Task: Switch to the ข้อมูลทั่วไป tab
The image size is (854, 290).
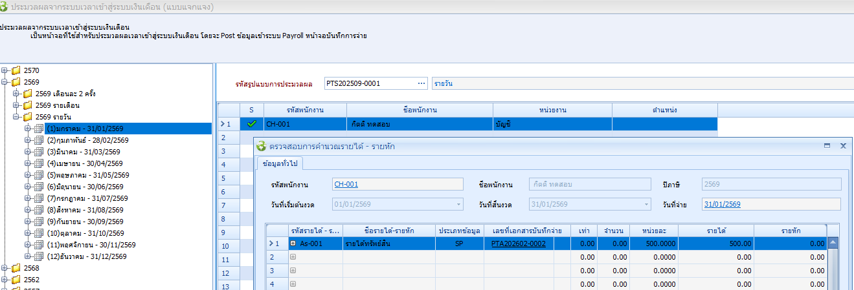Action: click(x=280, y=163)
